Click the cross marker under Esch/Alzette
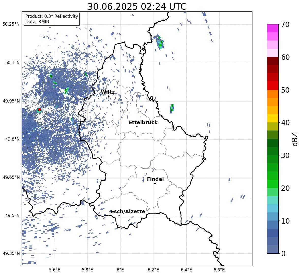This screenshot has height=275, width=301. [119, 216]
